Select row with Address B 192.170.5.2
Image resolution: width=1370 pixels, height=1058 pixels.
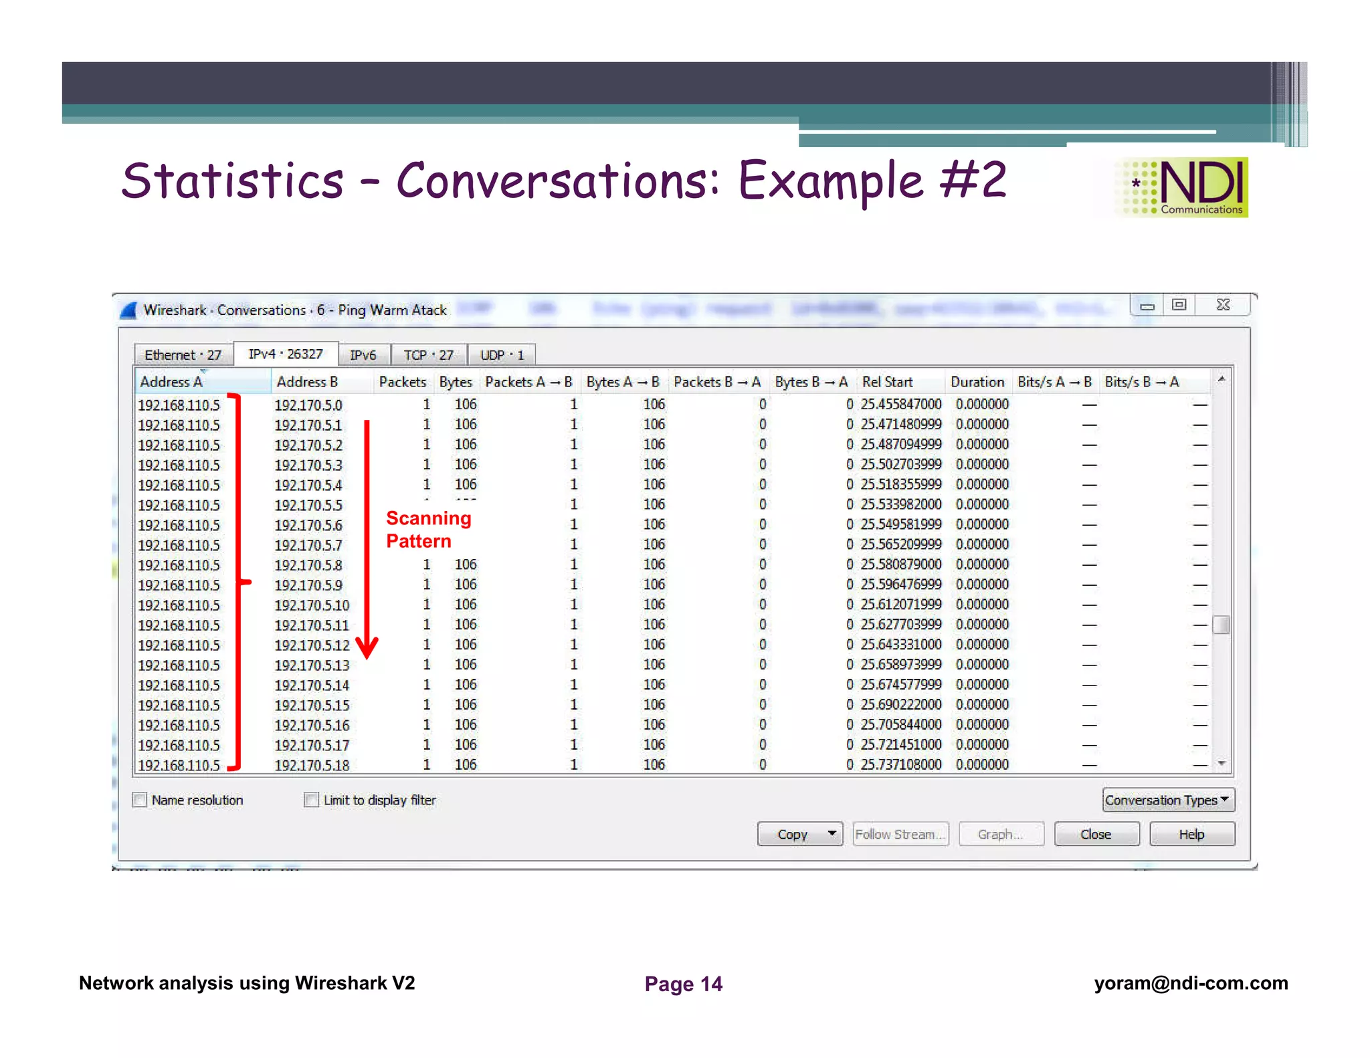(x=674, y=445)
